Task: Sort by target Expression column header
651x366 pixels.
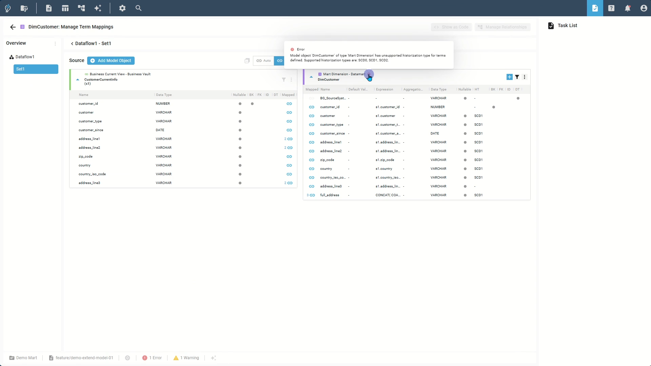Action: [384, 89]
